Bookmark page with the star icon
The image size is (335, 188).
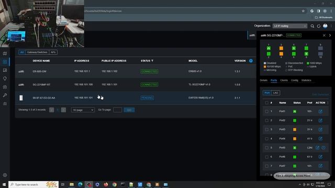[x=303, y=11]
